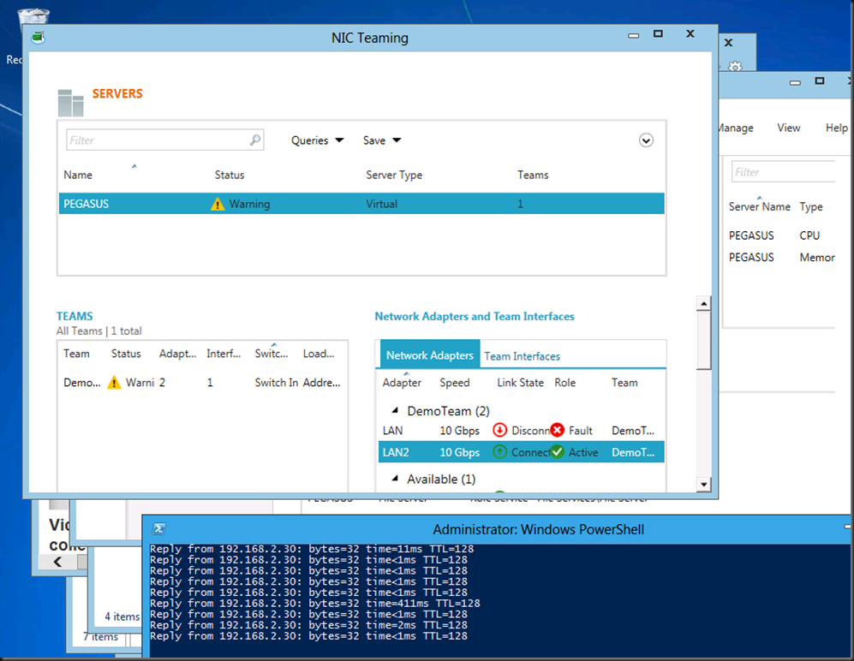
Task: Select the PEGASUS server row
Action: [361, 204]
